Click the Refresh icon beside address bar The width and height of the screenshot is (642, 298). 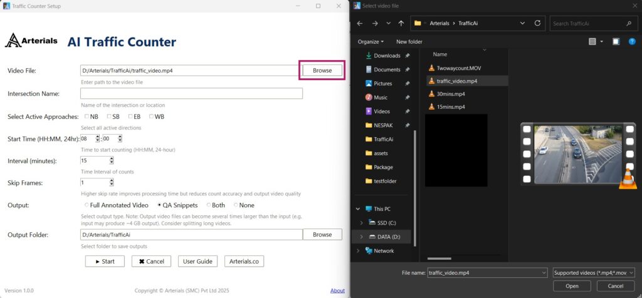[537, 23]
